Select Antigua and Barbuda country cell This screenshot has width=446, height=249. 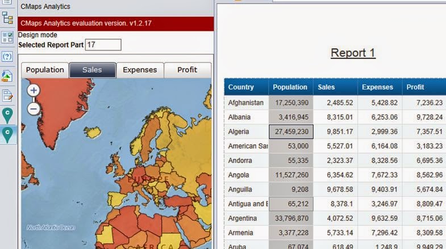click(x=247, y=204)
